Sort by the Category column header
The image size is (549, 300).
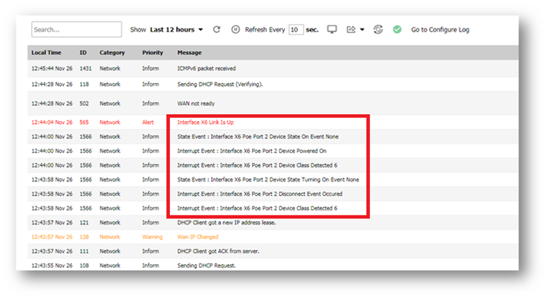click(112, 53)
